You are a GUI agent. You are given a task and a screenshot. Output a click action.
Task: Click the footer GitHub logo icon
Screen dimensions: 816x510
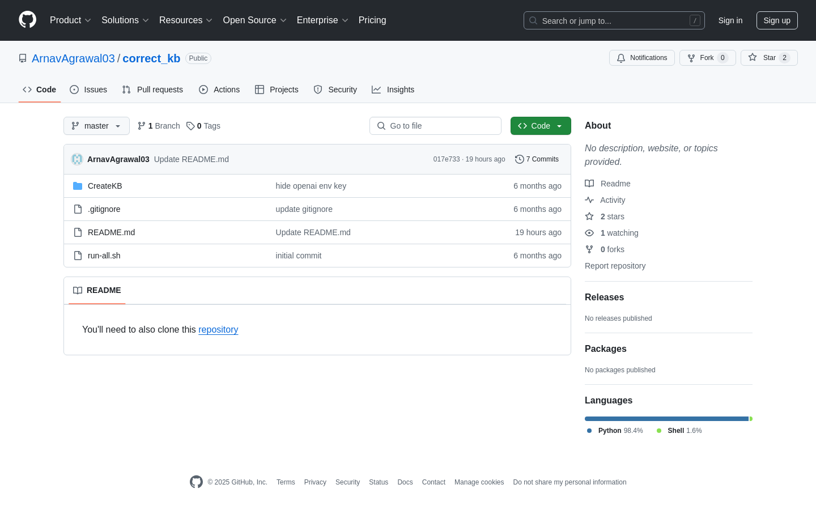(196, 482)
